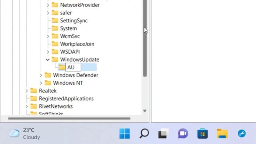Screen dimensions: 256x144
Task: Click the AU key folder icon
Action: coord(62,67)
